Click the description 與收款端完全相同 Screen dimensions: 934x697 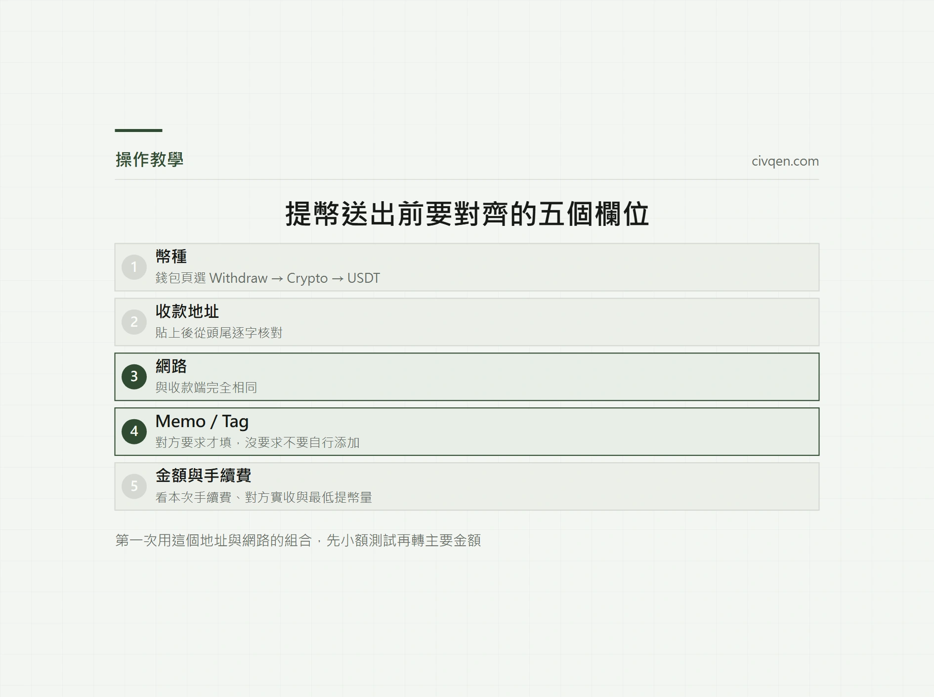pos(206,388)
